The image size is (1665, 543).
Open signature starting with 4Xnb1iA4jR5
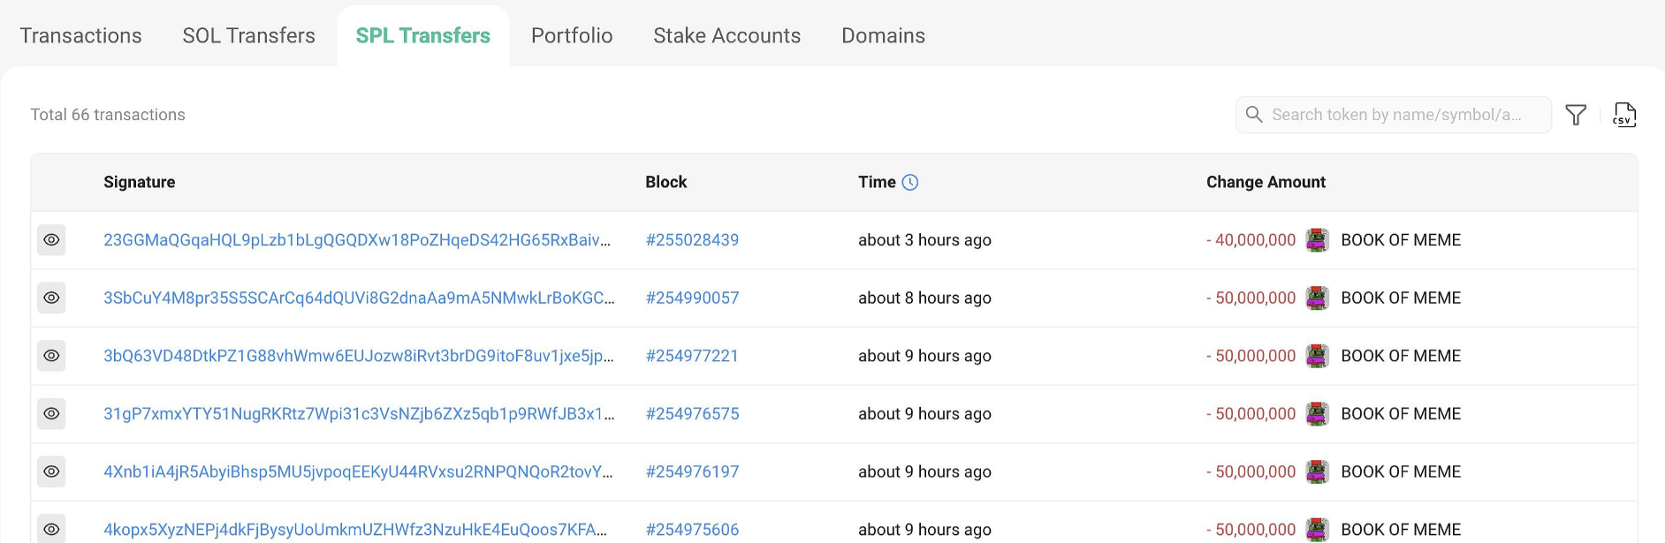pos(357,471)
